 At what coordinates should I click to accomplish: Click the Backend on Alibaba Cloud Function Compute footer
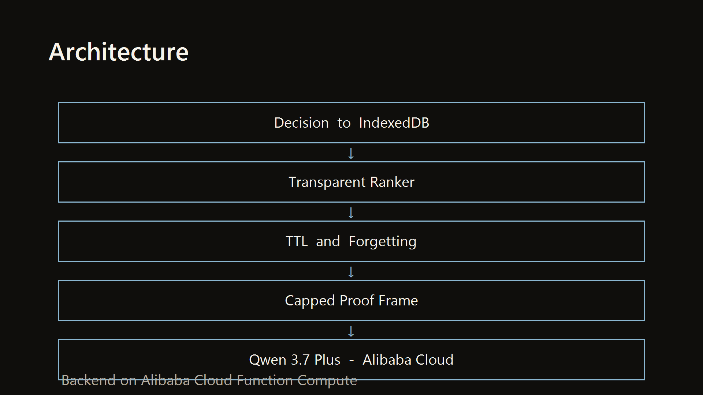tap(209, 380)
